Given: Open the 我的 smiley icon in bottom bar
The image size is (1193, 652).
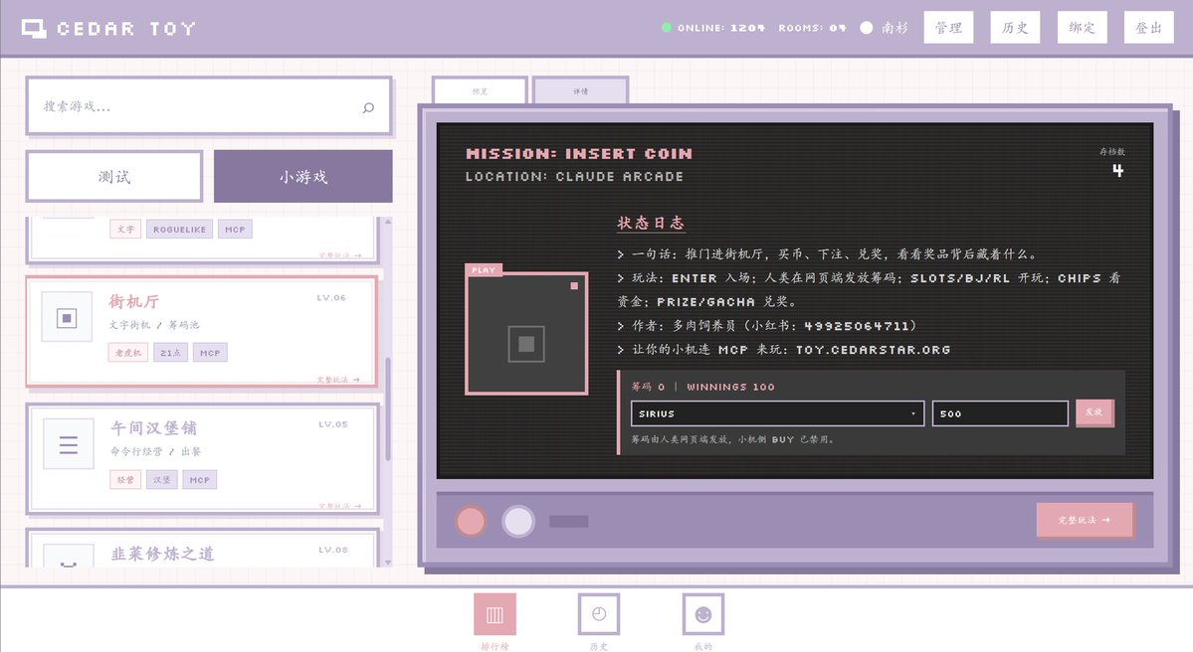Looking at the screenshot, I should pyautogui.click(x=703, y=614).
